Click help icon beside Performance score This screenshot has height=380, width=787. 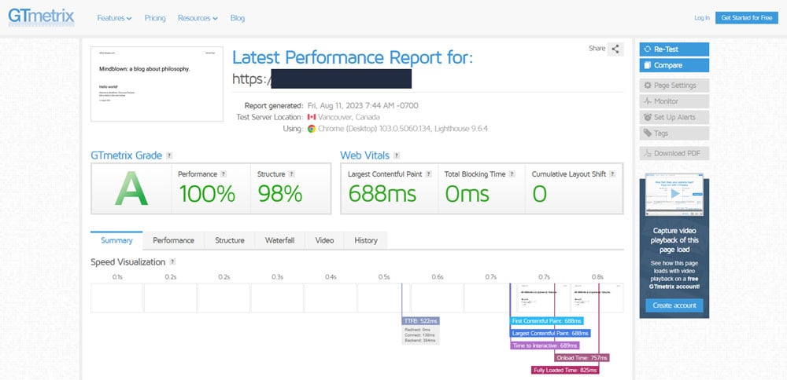click(x=223, y=174)
